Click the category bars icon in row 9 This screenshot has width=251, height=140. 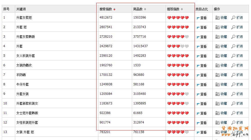point(198,94)
